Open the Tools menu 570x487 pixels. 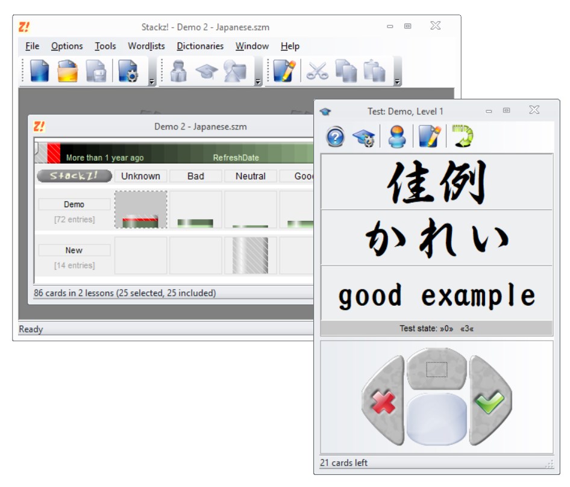[105, 46]
